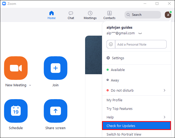175x138 pixels.
Task: Click the profile avatar icon
Action: [x=168, y=15]
